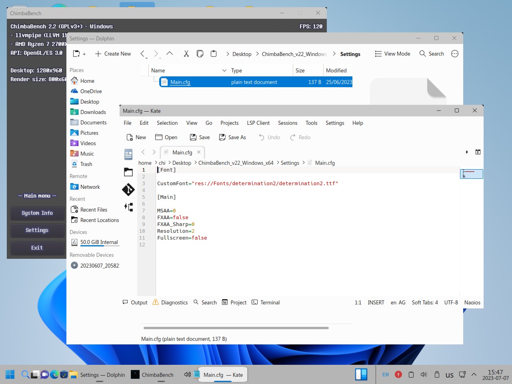Open network connections tray icon
Screen dimensions: 512x384
[x=462, y=374]
